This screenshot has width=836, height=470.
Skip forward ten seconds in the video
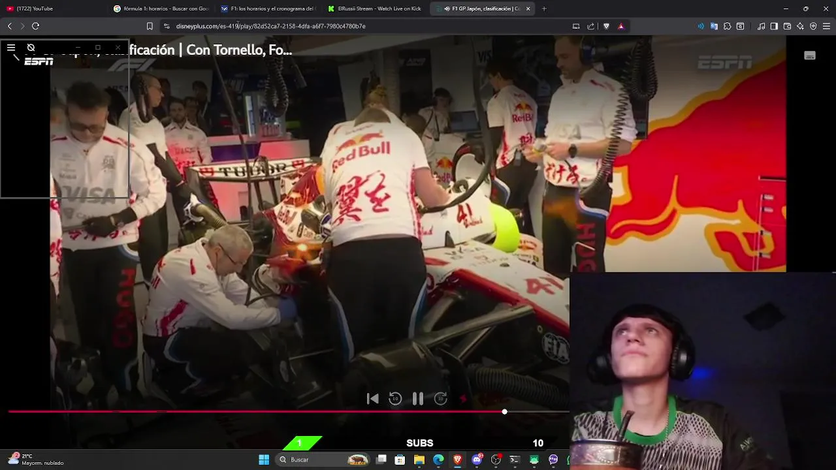pyautogui.click(x=441, y=399)
